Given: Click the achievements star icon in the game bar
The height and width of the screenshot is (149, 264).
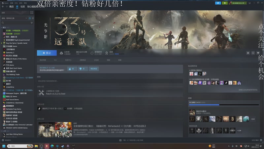Looking at the screenshot, I should click(x=107, y=53).
